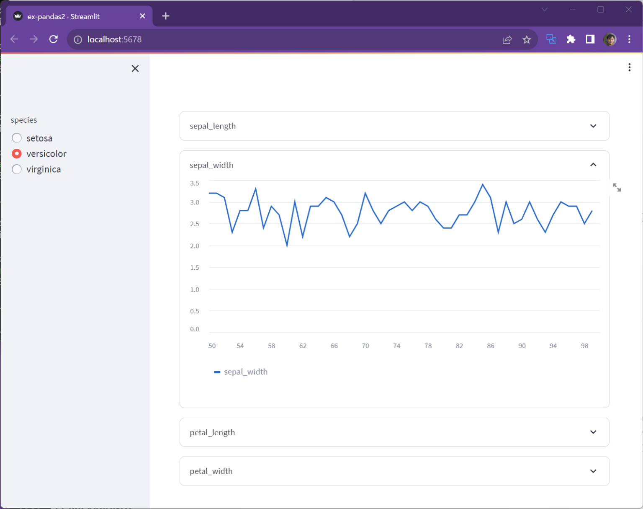This screenshot has width=643, height=509.
Task: Click the share icon in the address bar
Action: 507,39
